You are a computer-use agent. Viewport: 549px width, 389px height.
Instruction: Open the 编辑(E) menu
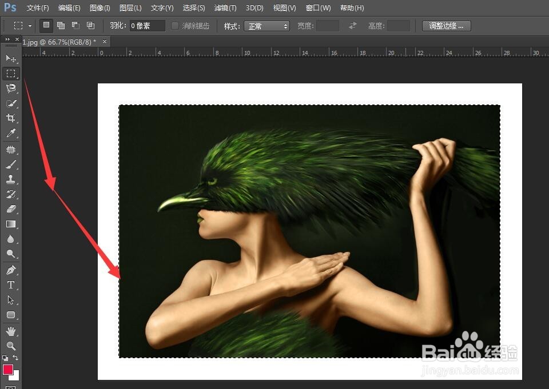(69, 7)
